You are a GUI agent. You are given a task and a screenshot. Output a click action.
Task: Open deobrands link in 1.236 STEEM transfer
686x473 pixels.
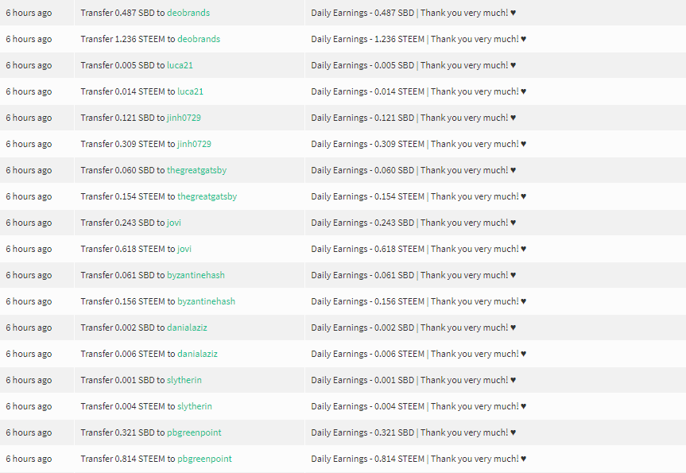(199, 39)
